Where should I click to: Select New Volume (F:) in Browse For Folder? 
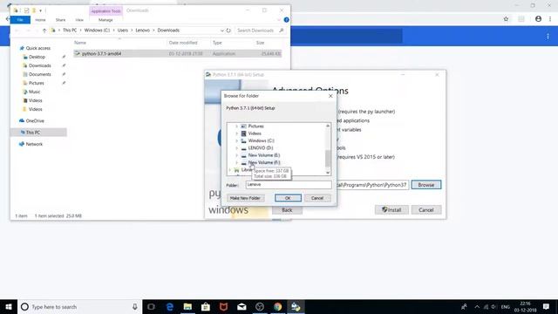(263, 163)
